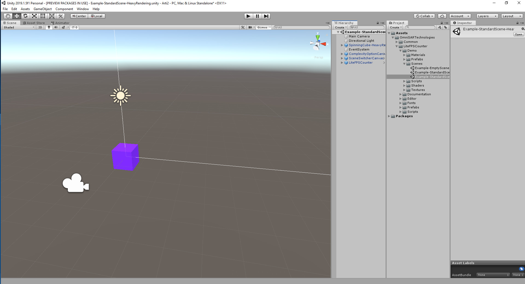
Task: Toggle 2D view mode
Action: tap(40, 27)
